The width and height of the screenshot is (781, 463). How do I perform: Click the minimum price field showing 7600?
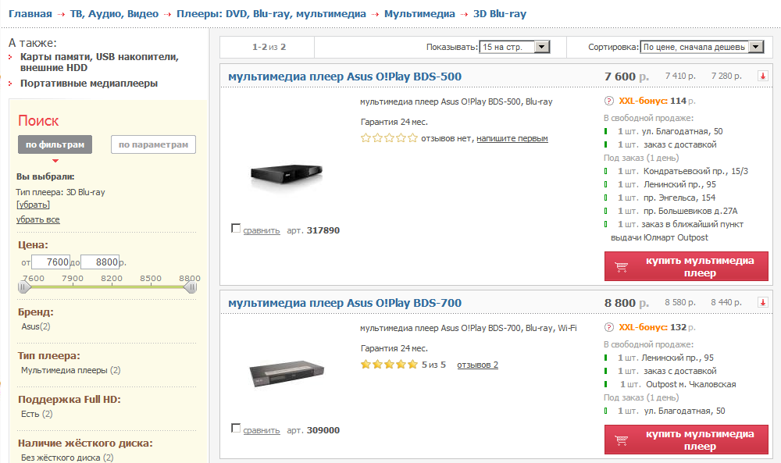[52, 262]
